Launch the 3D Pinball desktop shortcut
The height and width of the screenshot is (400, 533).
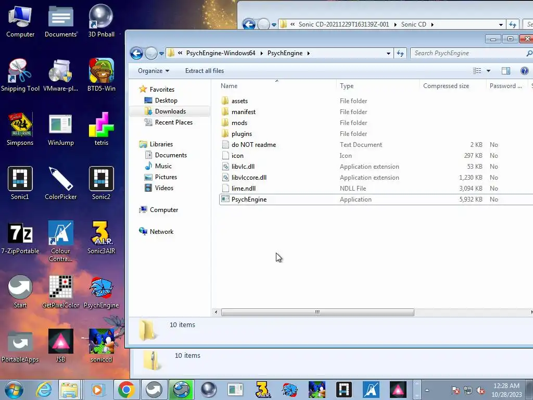pyautogui.click(x=101, y=21)
